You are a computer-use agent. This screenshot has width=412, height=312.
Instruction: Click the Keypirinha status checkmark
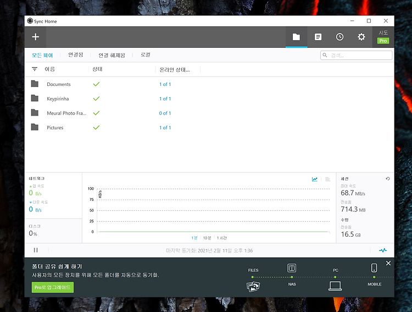click(x=97, y=98)
